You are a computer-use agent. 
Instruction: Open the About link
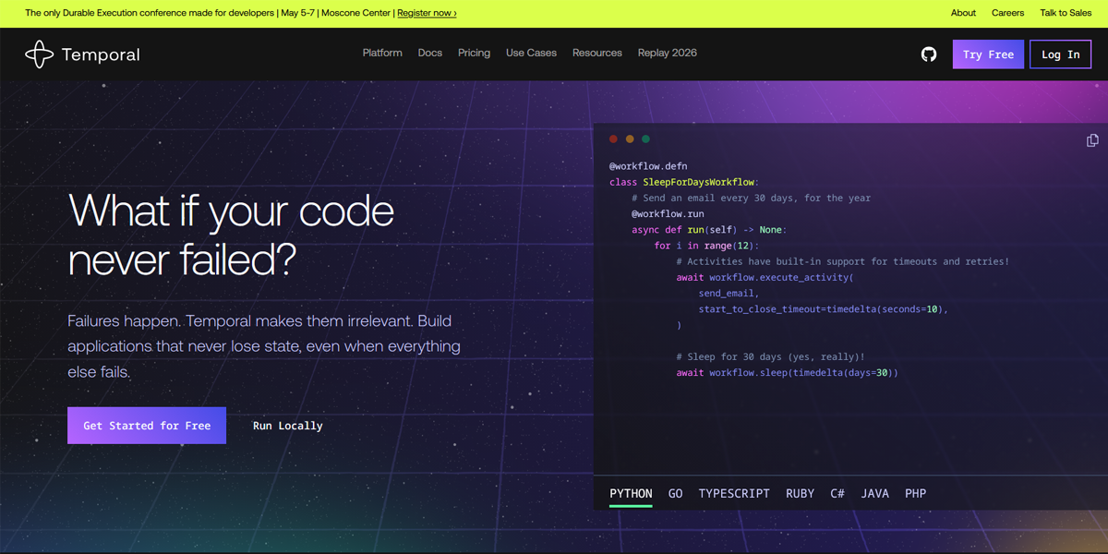tap(963, 13)
